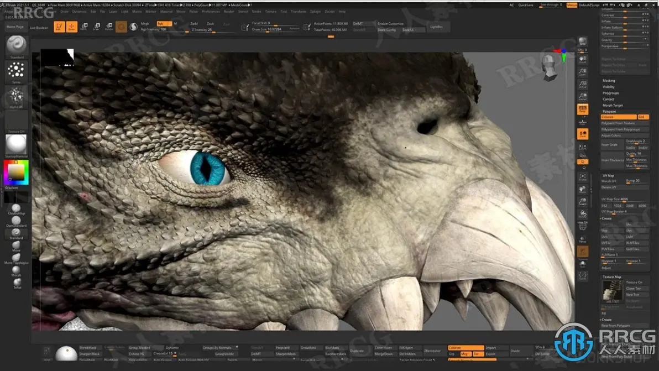Adjust the Draw Size slider
This screenshot has width=659, height=371.
coord(276,29)
